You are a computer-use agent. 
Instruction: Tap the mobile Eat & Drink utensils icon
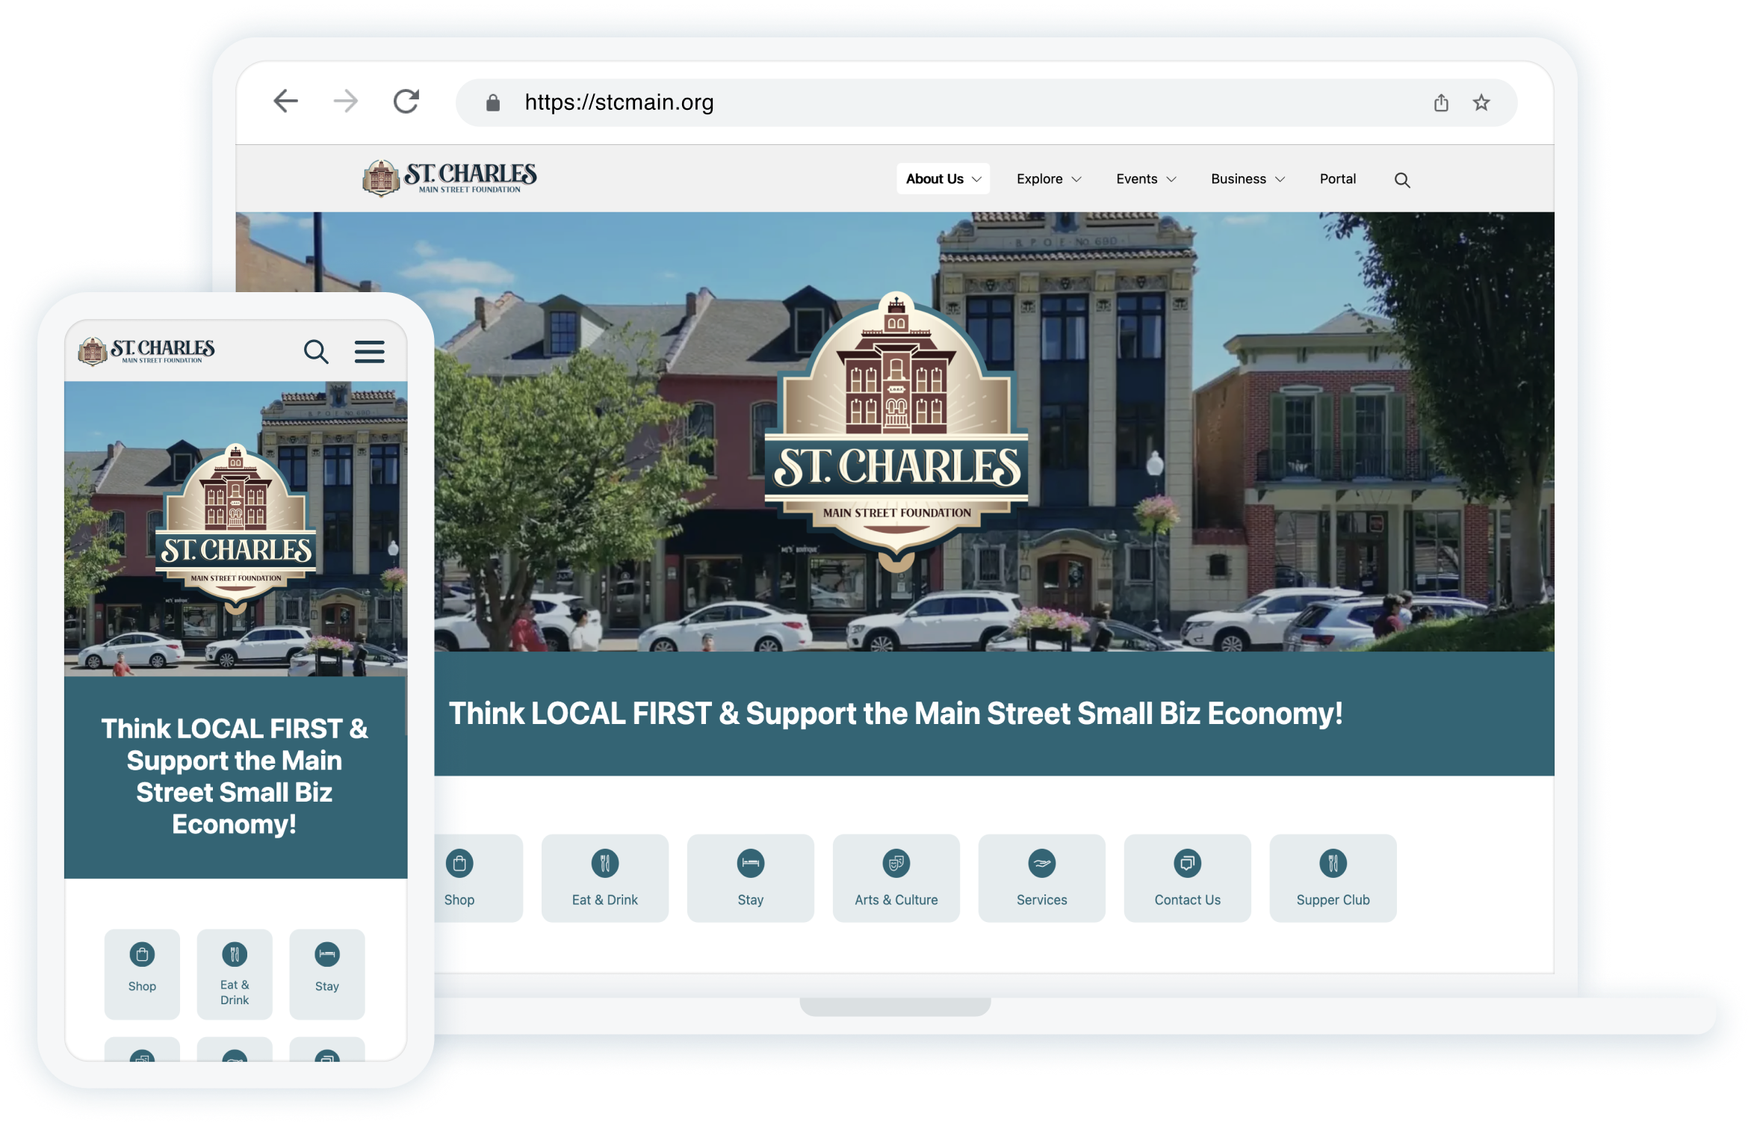tap(235, 954)
